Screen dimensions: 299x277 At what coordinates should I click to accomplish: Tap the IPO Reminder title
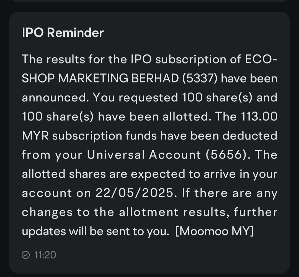tap(63, 32)
